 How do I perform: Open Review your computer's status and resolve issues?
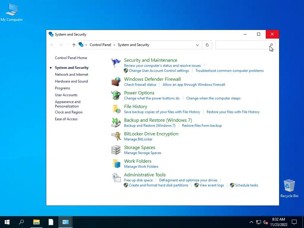[x=162, y=66]
